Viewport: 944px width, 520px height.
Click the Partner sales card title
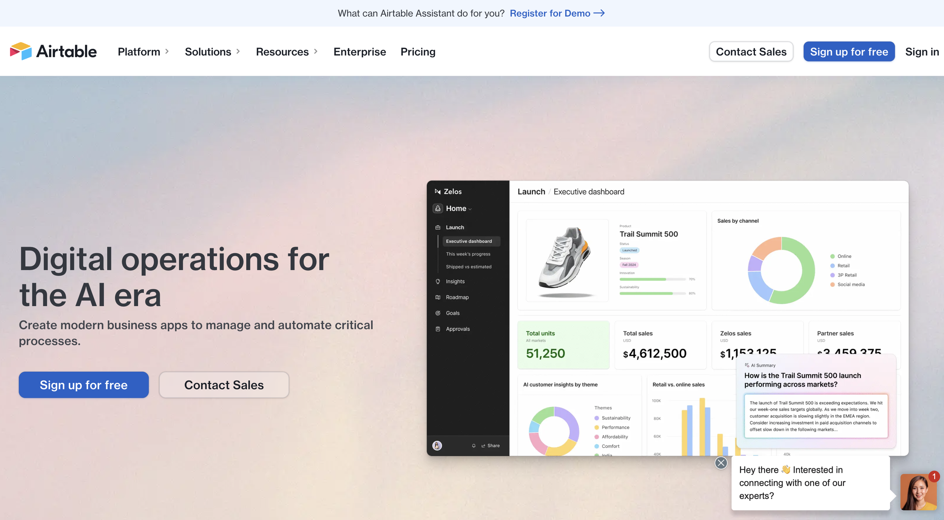(x=835, y=334)
